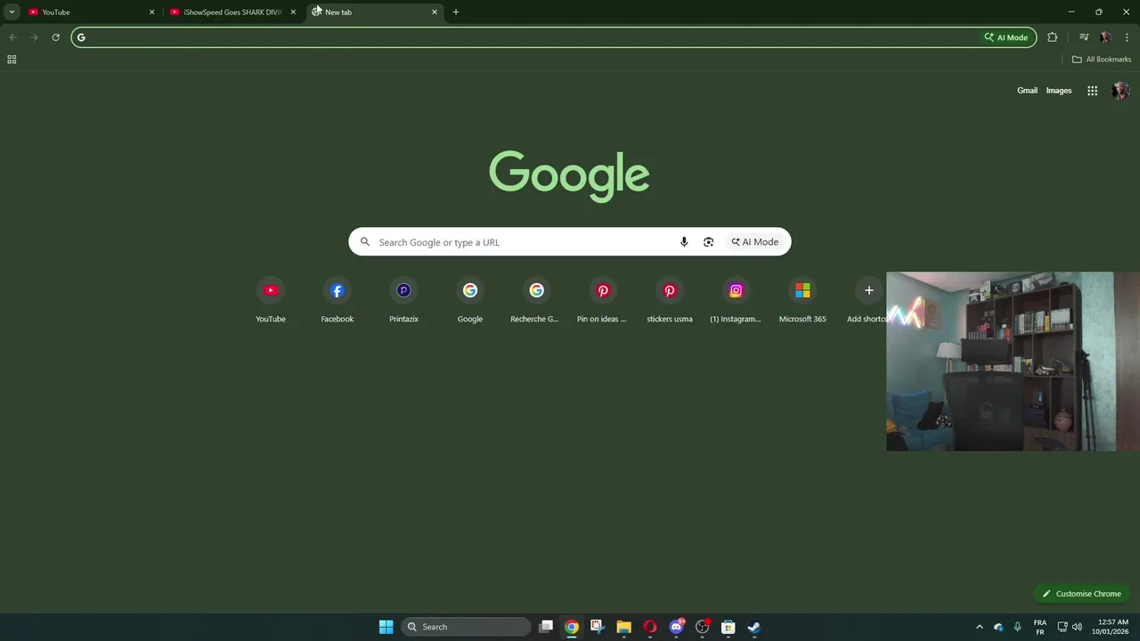Close the iShowSpeed tab
The width and height of the screenshot is (1140, 641).
(293, 12)
